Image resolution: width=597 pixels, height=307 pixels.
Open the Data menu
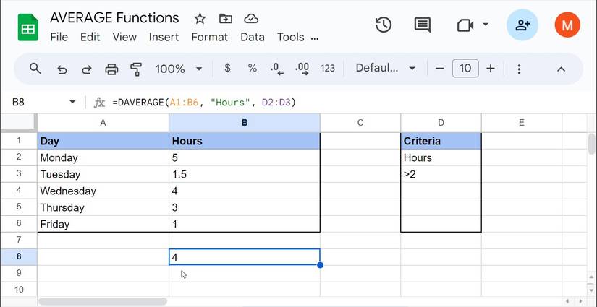point(253,37)
